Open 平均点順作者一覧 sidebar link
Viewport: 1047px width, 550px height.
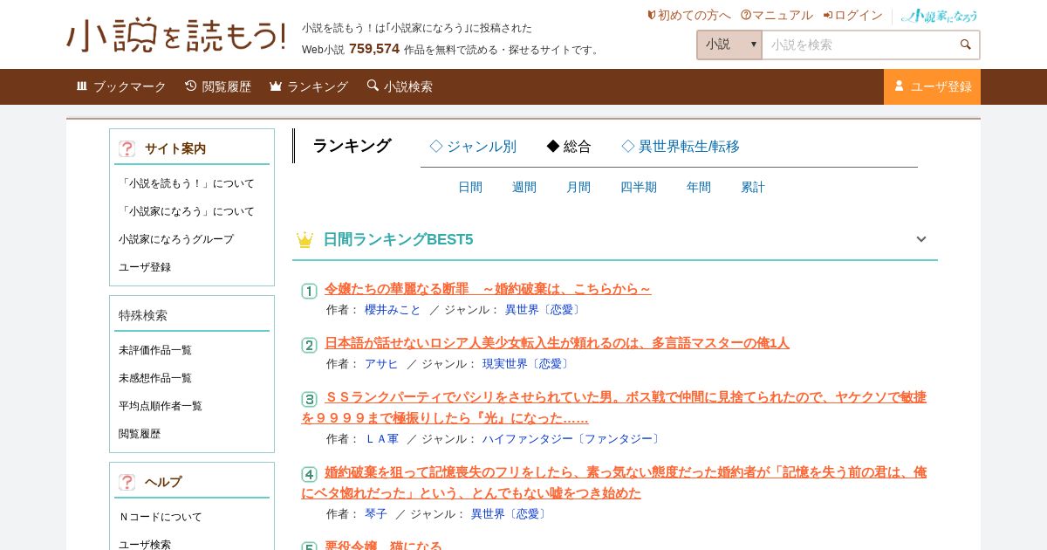tap(161, 406)
